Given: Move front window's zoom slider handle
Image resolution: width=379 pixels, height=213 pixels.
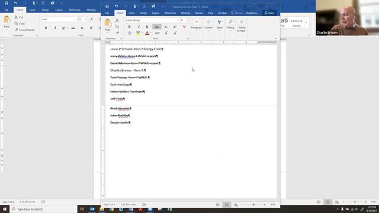Looking at the screenshot, I should 254,205.
